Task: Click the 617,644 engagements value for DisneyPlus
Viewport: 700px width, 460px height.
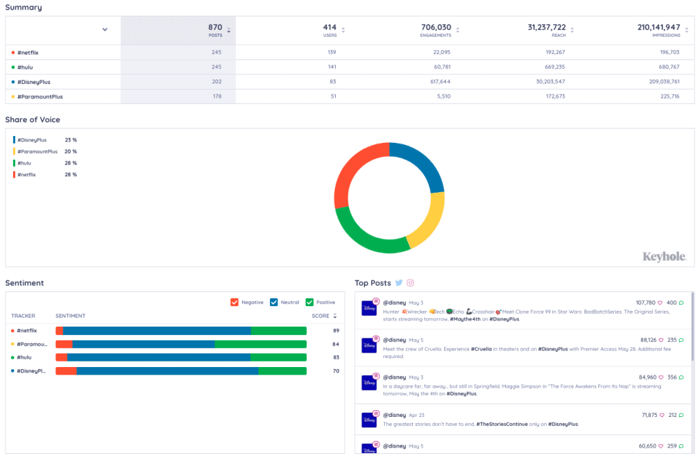Action: tap(440, 81)
